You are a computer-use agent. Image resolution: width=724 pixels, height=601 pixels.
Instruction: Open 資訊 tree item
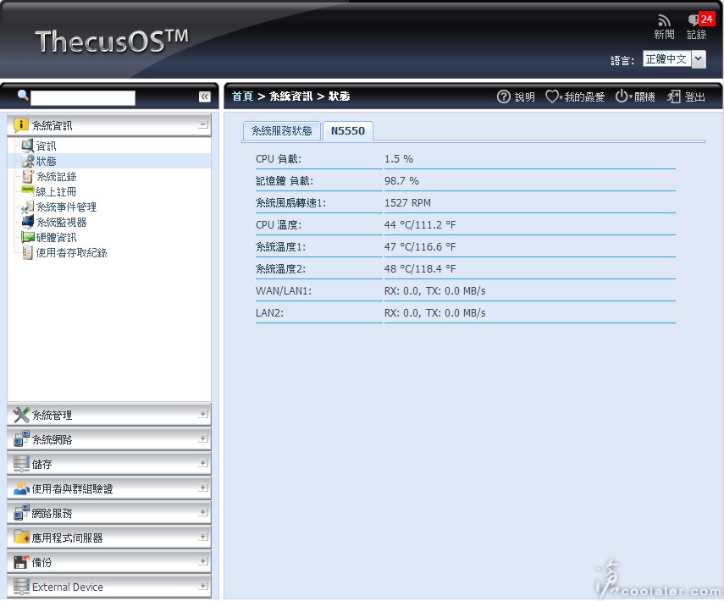tap(47, 146)
